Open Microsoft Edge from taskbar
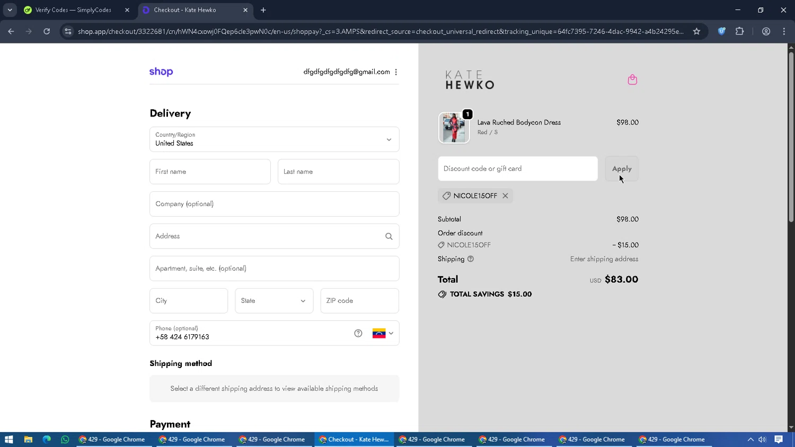 [47, 440]
